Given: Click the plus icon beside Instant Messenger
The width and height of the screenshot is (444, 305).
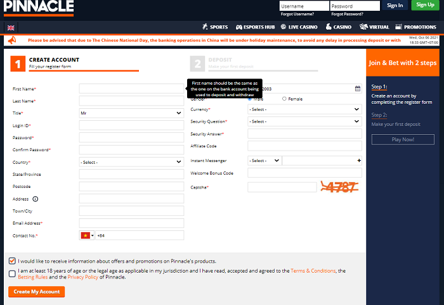Looking at the screenshot, I should [x=359, y=161].
